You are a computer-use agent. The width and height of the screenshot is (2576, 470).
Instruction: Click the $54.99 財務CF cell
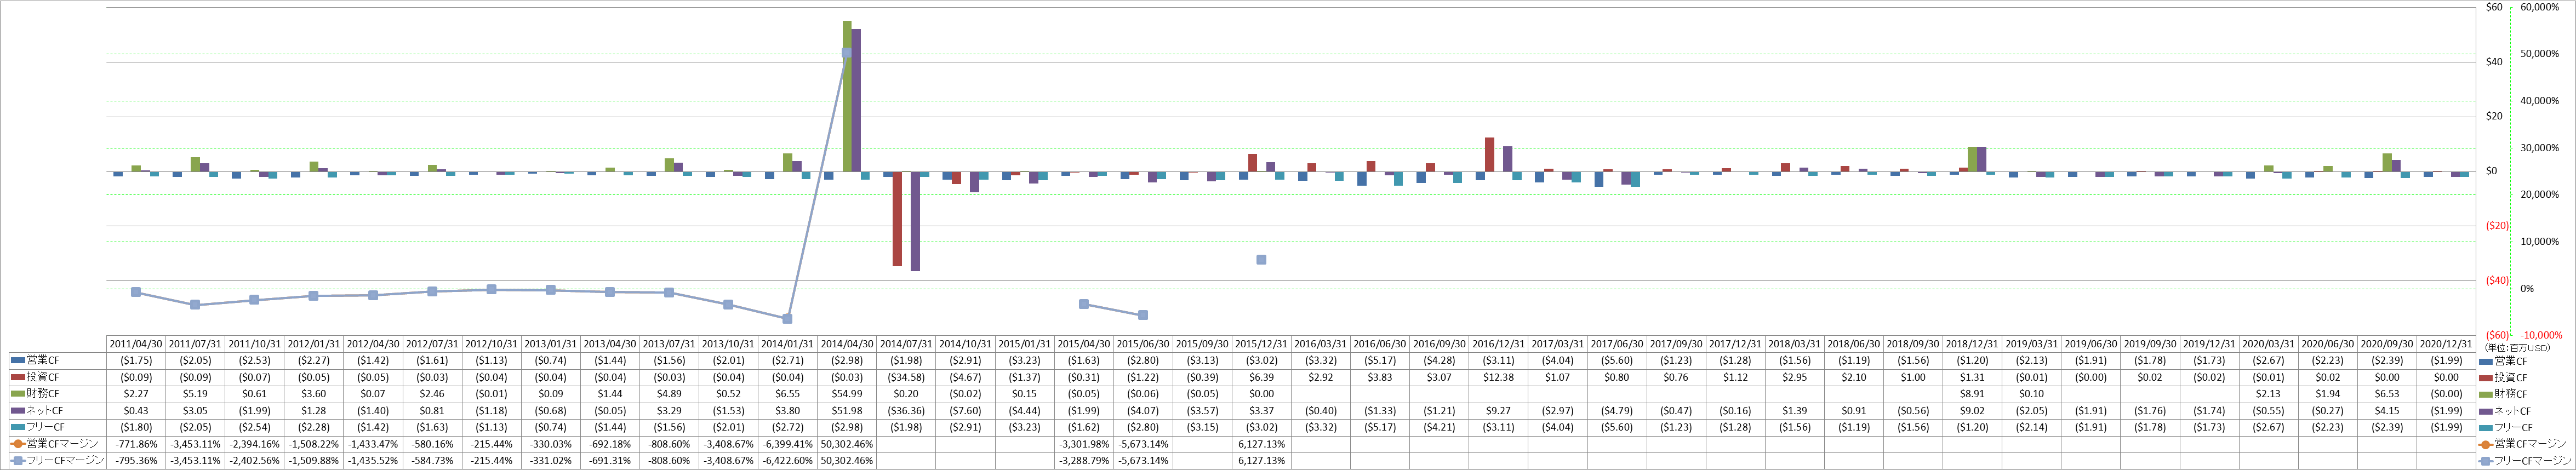point(847,394)
